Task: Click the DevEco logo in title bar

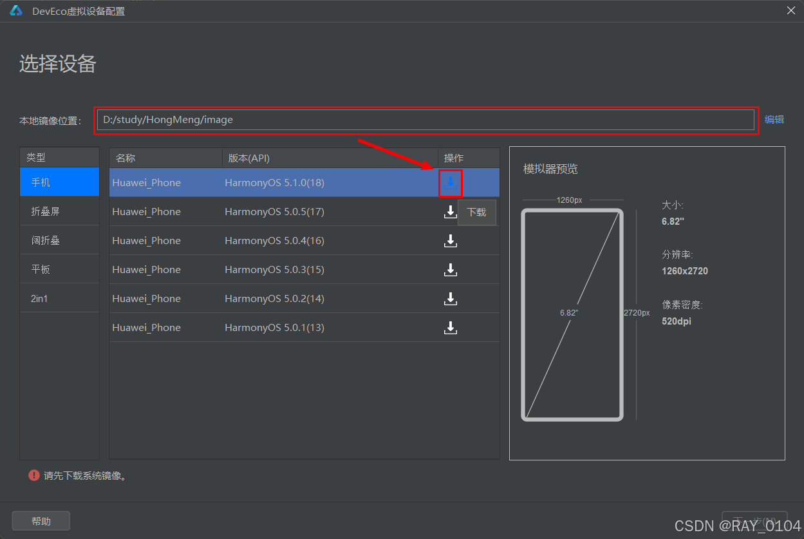Action: tap(16, 11)
